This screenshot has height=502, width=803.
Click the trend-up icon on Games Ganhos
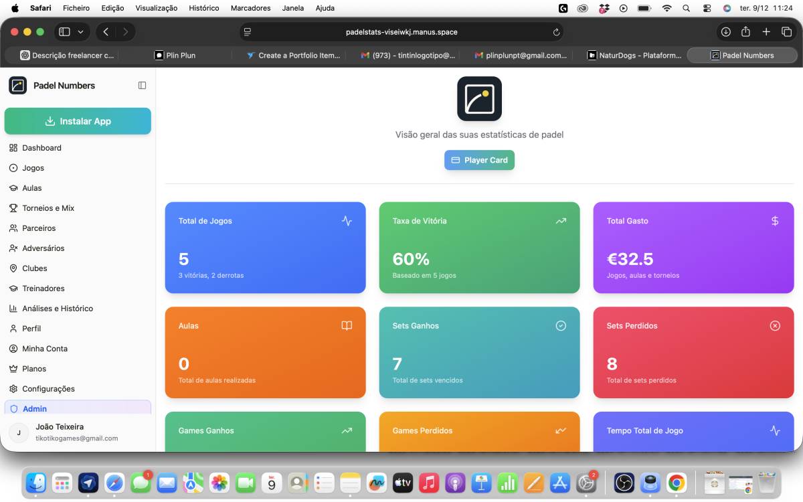[347, 431]
